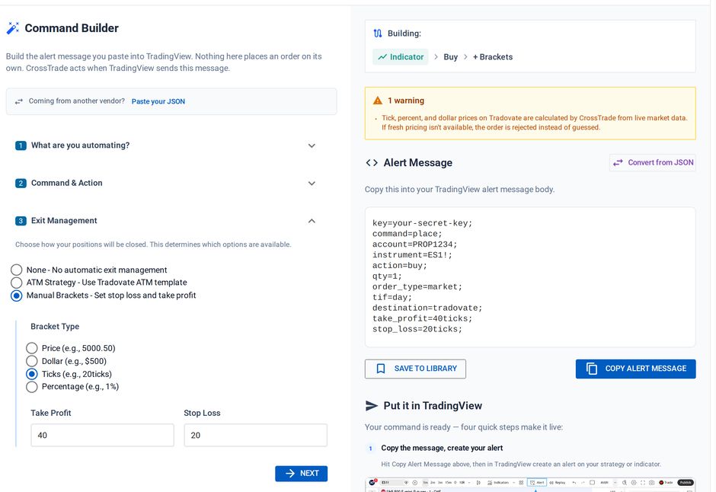This screenshot has height=492, width=716.
Task: Click the 'instrument=ES1!;' line
Action: 412,254
